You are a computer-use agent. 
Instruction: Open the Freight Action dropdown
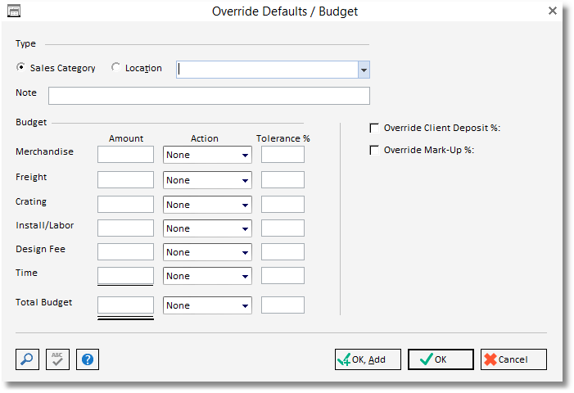[x=207, y=180]
